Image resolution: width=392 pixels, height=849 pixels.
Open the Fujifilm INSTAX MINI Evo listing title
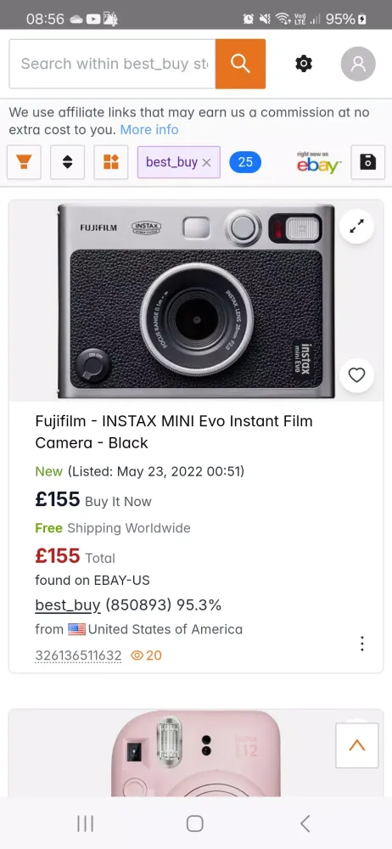point(174,431)
